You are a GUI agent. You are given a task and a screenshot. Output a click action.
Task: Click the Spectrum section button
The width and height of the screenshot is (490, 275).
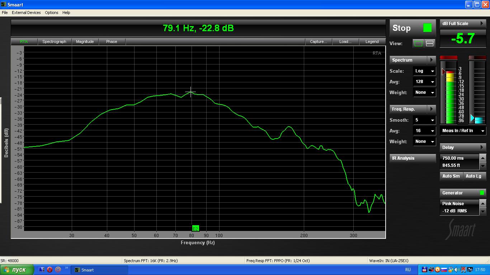(x=409, y=60)
